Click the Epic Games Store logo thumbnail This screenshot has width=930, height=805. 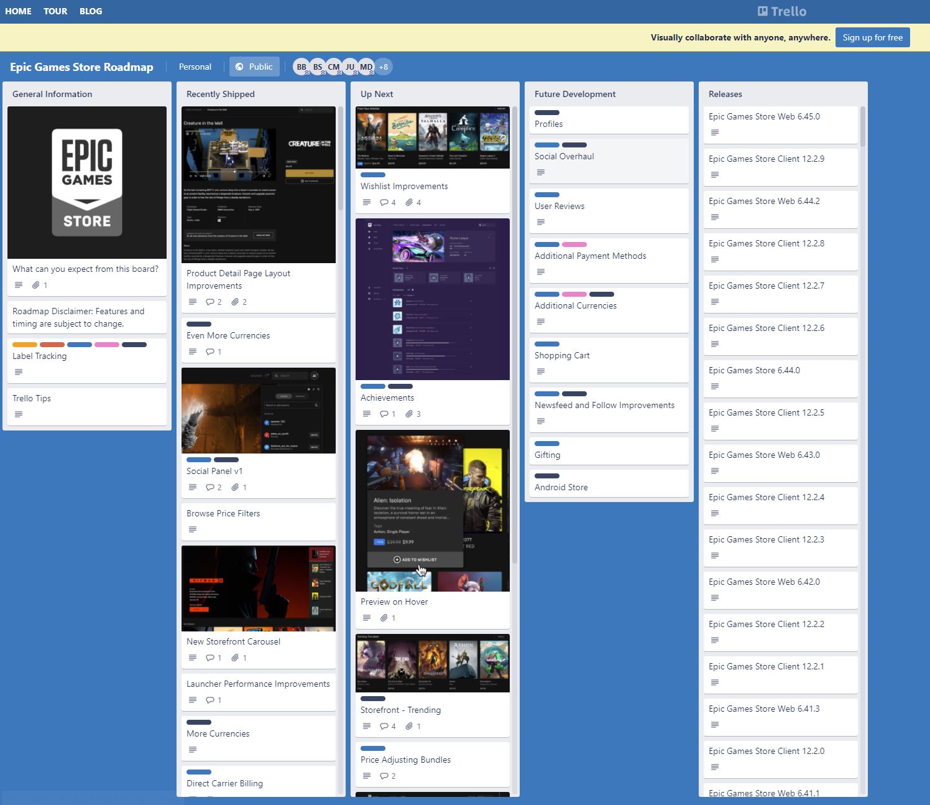[x=87, y=182]
